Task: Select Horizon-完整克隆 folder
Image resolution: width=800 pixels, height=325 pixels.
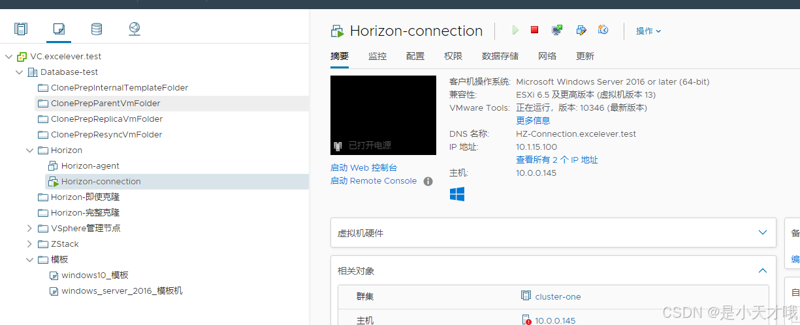Action: point(85,213)
